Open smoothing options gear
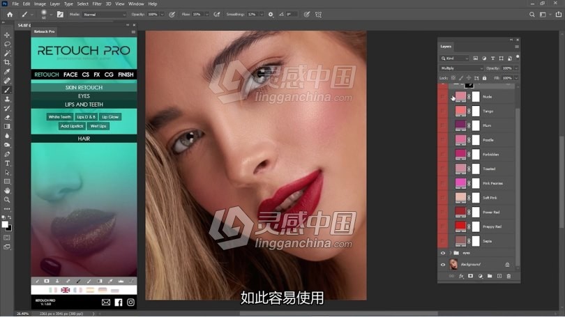Screen dimensions: 565x317 pyautogui.click(x=271, y=15)
